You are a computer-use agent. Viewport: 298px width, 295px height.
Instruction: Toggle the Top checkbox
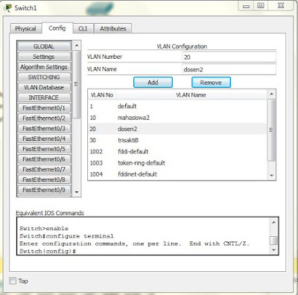pyautogui.click(x=13, y=281)
